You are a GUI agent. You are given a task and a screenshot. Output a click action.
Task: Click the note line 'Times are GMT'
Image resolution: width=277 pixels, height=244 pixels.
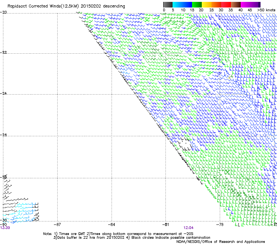tap(72, 234)
